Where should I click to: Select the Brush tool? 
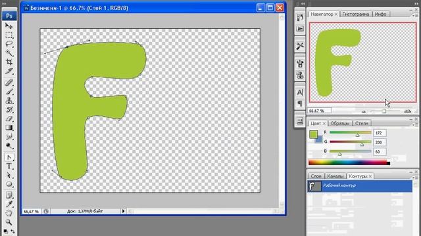coord(9,92)
